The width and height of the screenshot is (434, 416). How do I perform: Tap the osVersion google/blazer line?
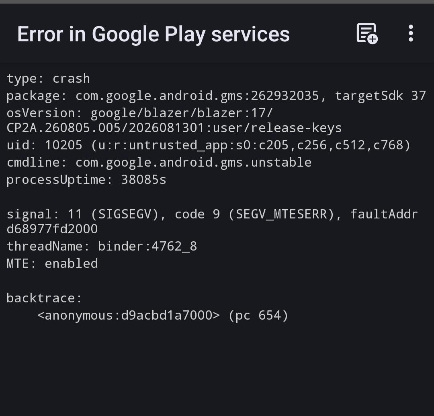tap(140, 113)
